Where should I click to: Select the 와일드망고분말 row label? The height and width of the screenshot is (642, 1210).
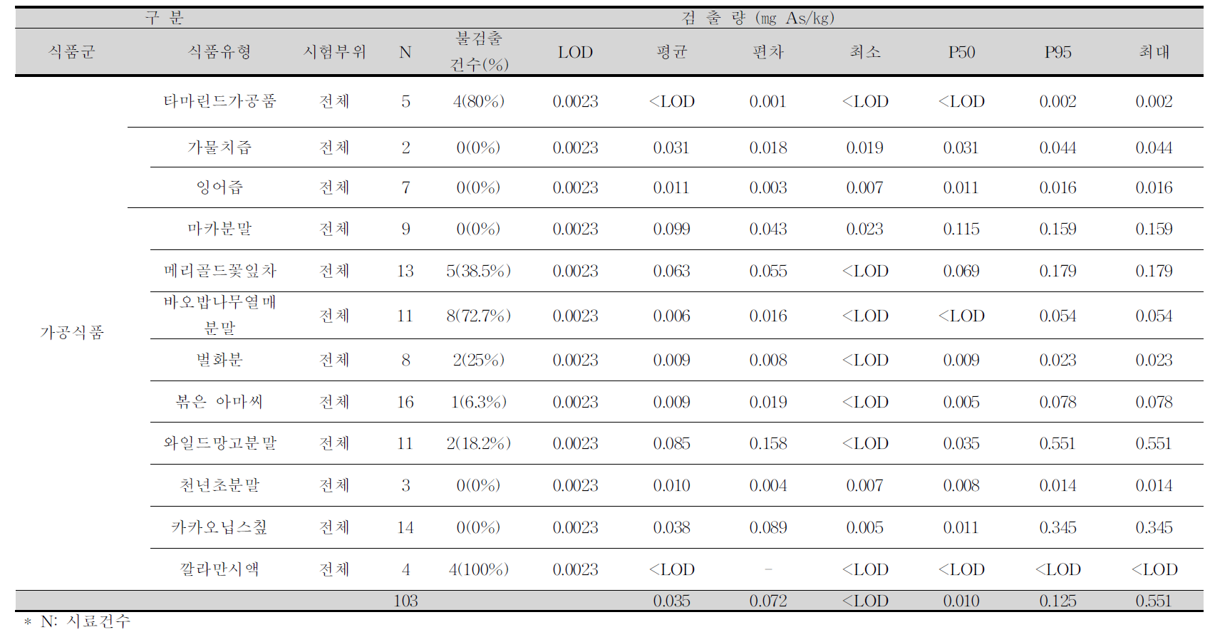coord(219,443)
